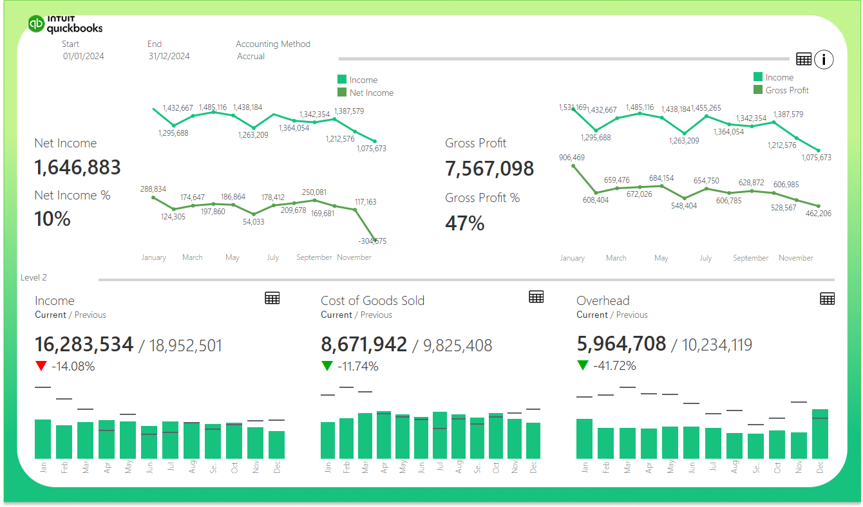The image size is (863, 507).
Task: Click the info icon in the top right
Action: tap(824, 59)
